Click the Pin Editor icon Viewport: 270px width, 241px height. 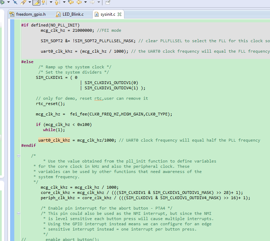(108, 2)
